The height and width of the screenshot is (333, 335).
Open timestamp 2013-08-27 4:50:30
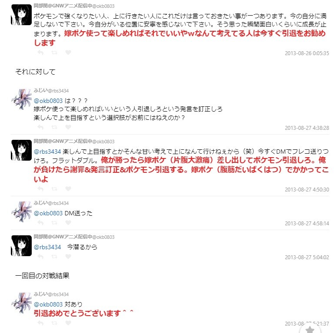[x=307, y=190]
